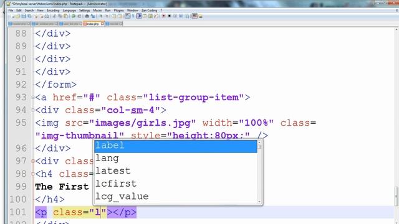Save the current file via toolbar

(24, 16)
